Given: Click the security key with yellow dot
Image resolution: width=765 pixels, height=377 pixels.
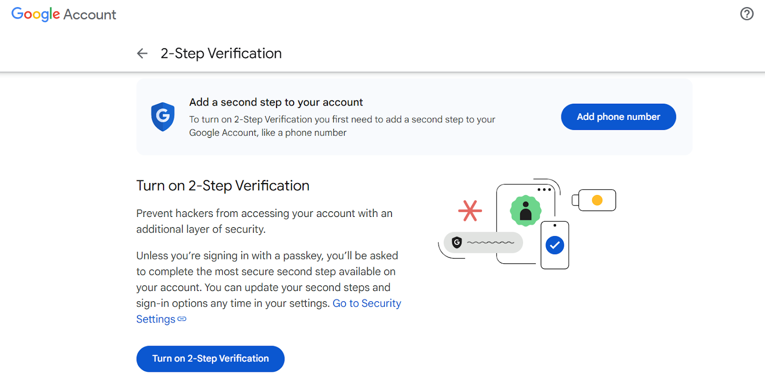Looking at the screenshot, I should pos(594,200).
